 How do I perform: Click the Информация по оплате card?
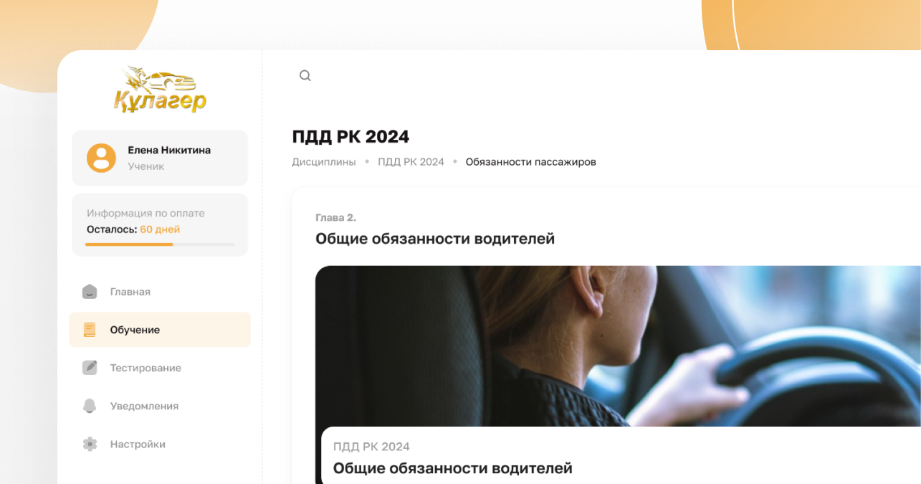tap(160, 224)
